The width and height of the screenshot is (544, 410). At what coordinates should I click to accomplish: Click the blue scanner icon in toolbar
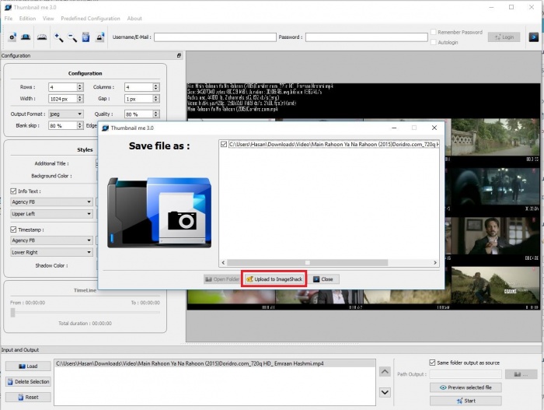tap(26, 37)
